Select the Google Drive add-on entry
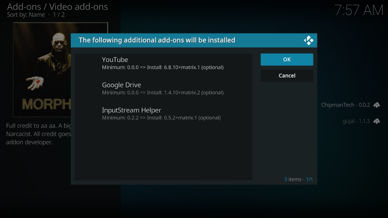The height and width of the screenshot is (218, 388). click(163, 88)
